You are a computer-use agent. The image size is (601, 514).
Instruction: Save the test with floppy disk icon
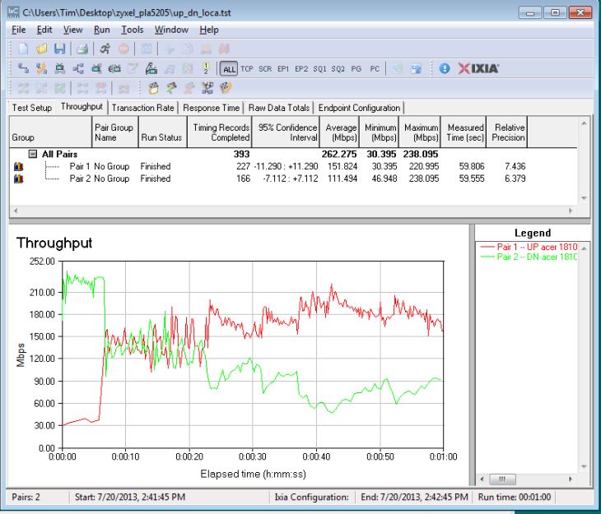pyautogui.click(x=59, y=49)
